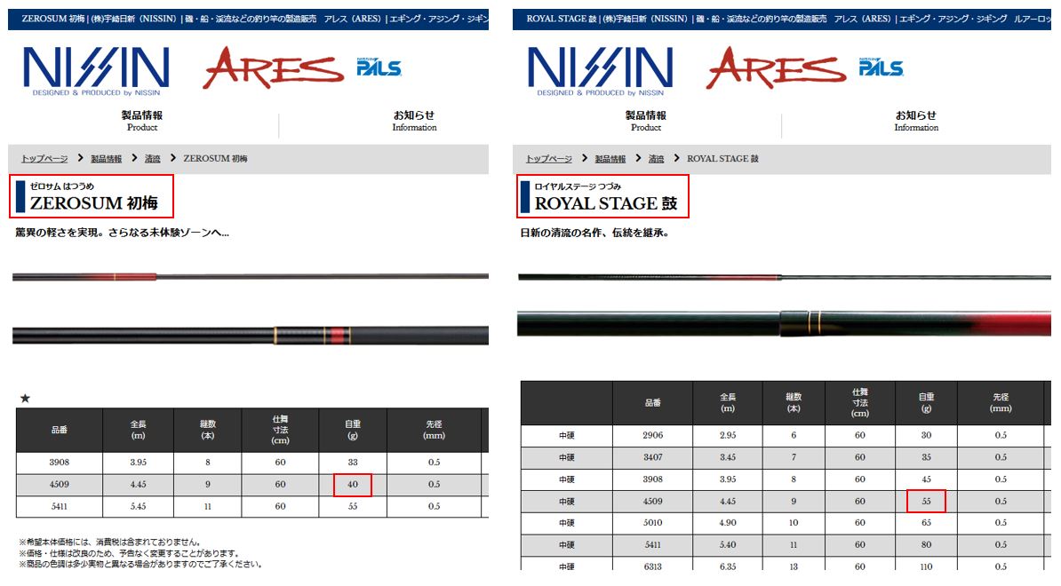The width and height of the screenshot is (1061, 586).
Task: Click weight 110 in ROYAL STAGE 6313 row
Action: click(926, 566)
